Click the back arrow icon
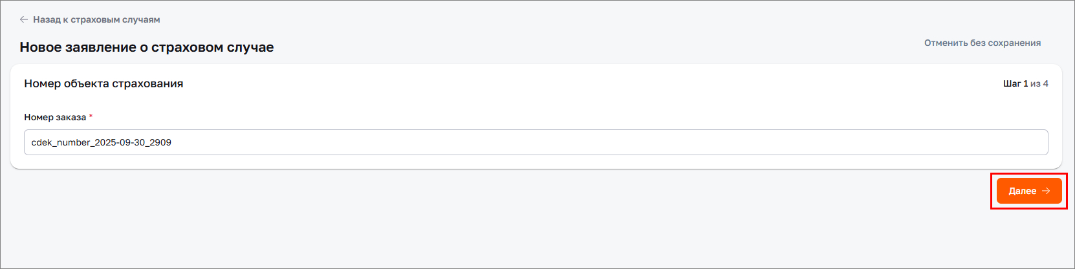1075x269 pixels. (x=24, y=19)
